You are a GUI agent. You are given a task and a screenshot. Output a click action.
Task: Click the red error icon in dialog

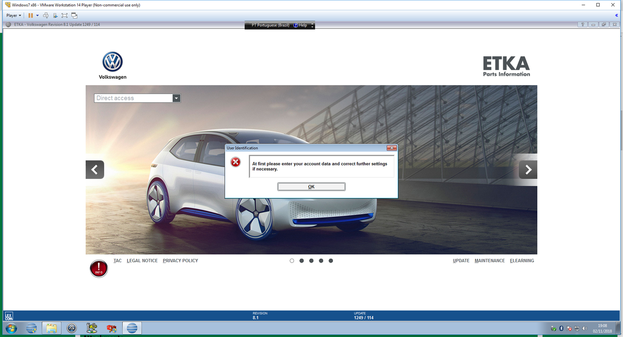(236, 162)
